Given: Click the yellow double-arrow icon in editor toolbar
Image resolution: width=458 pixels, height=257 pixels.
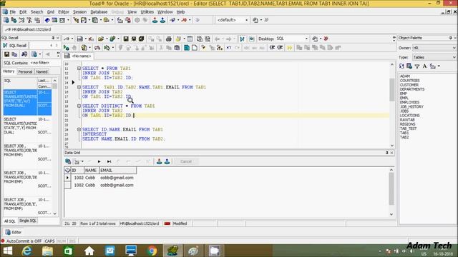Looking at the screenshot, I should tap(289, 48).
